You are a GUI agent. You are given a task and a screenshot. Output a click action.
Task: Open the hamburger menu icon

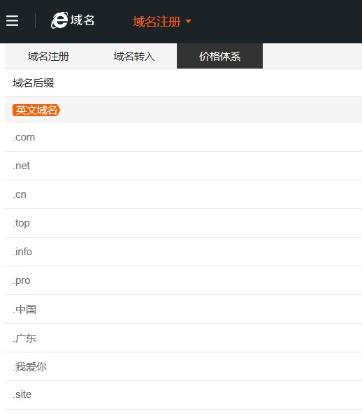tap(12, 21)
